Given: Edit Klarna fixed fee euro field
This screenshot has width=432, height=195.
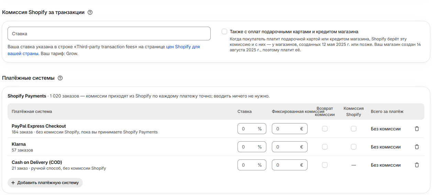Looking at the screenshot, I should click(x=290, y=147).
